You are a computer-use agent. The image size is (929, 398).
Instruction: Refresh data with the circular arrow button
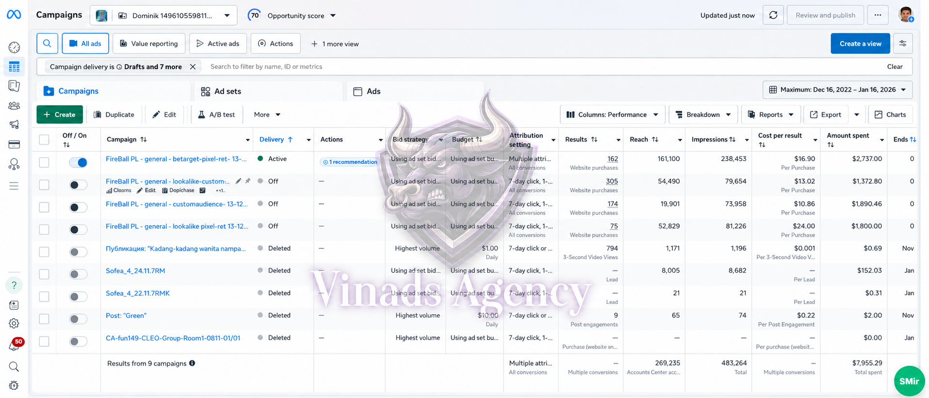click(x=773, y=15)
